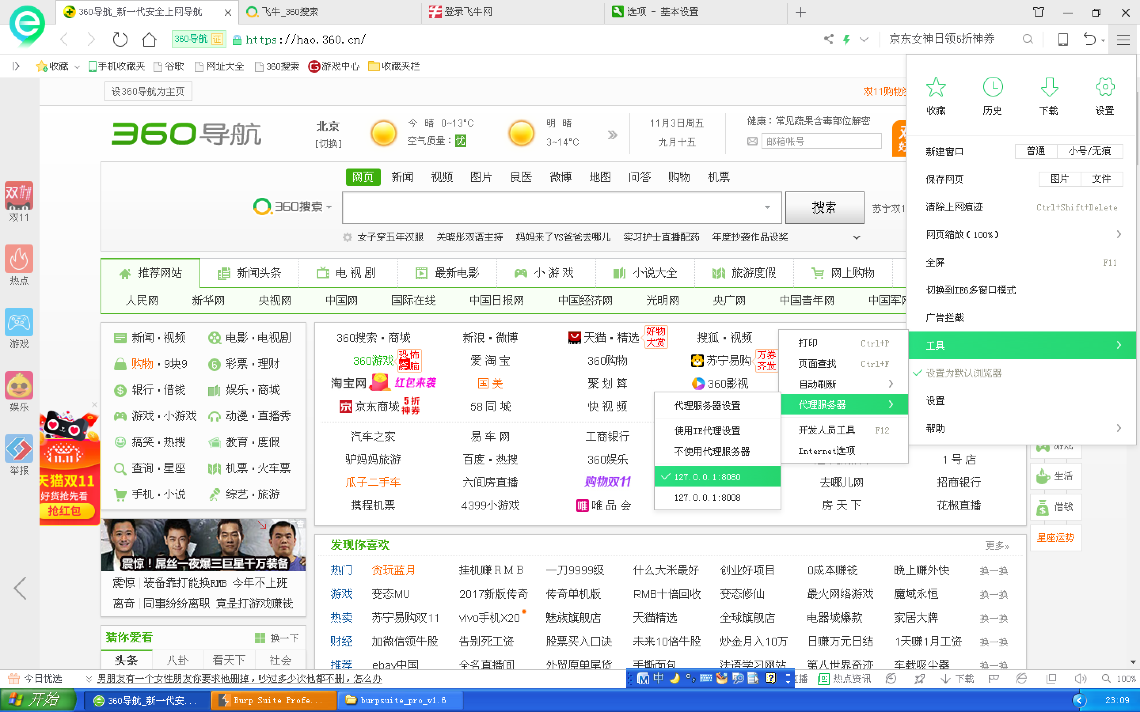The image size is (1140, 712).
Task: Click the 邮箱帐号 input field
Action: pos(821,141)
